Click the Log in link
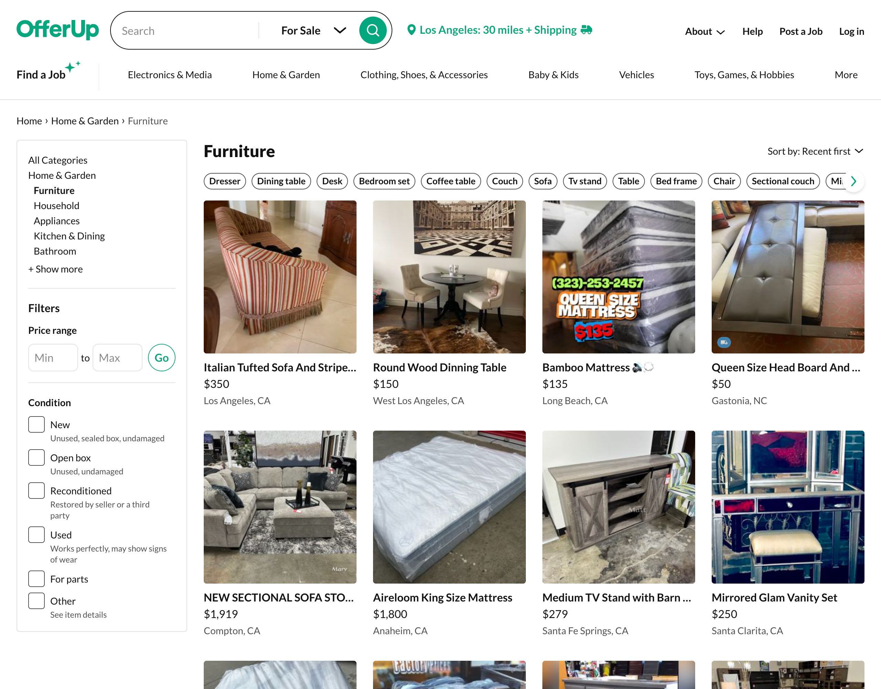Viewport: 881px width, 689px height. pos(851,31)
